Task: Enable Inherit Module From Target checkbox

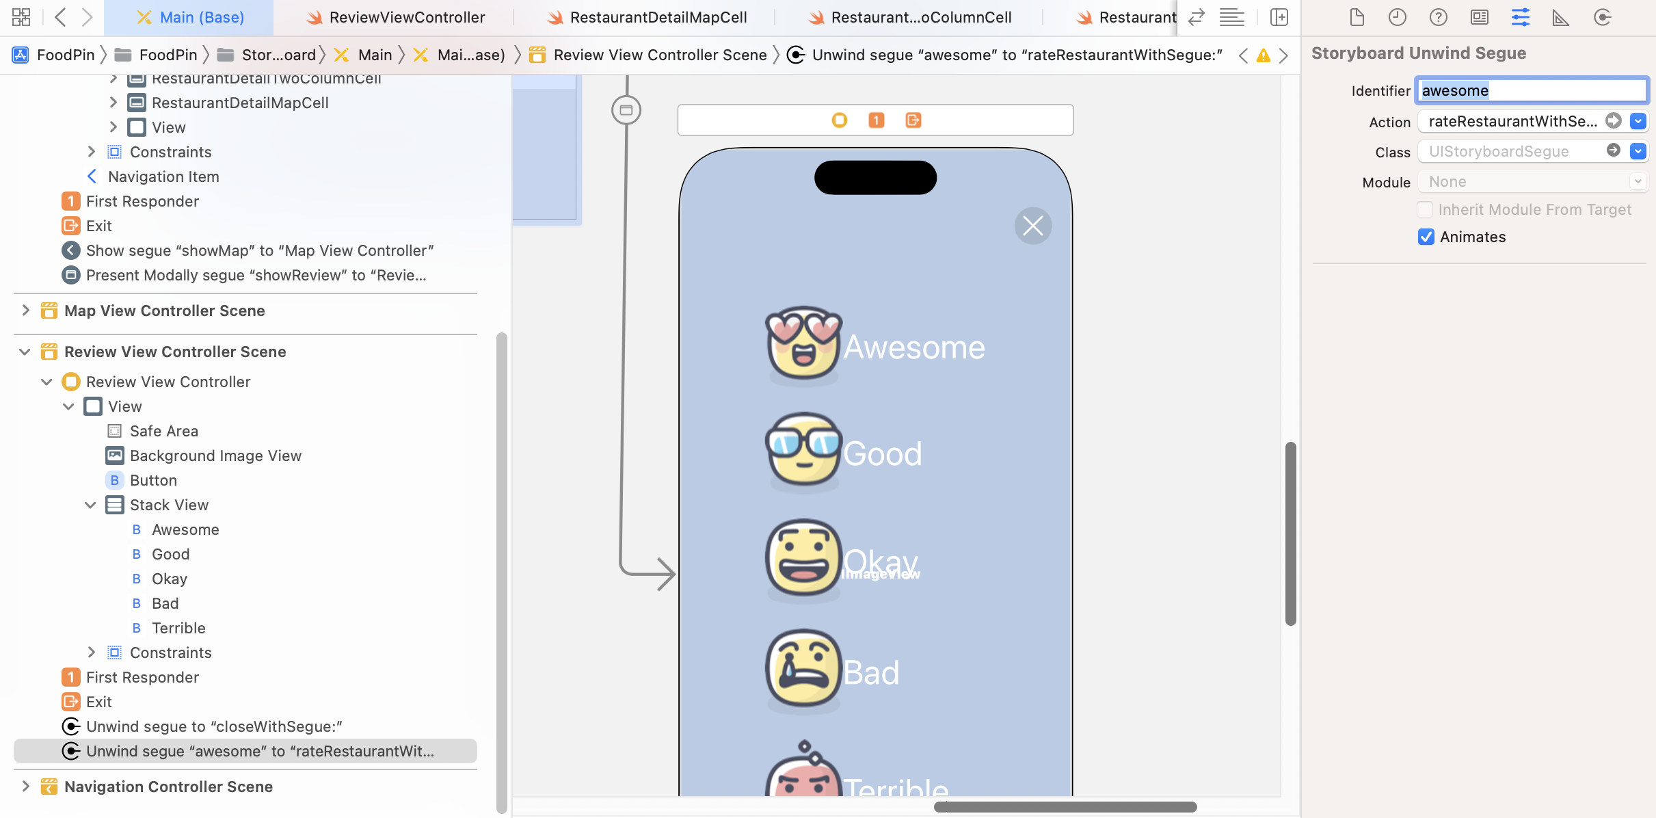Action: pos(1425,209)
